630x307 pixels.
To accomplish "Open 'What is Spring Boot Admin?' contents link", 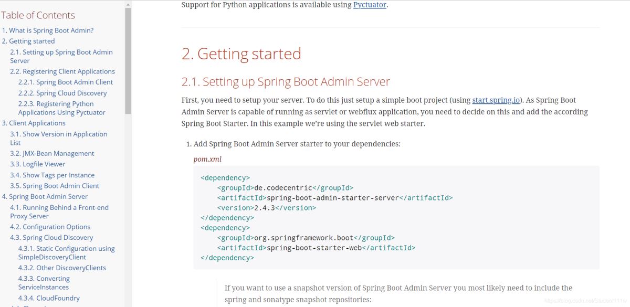I will [51, 30].
